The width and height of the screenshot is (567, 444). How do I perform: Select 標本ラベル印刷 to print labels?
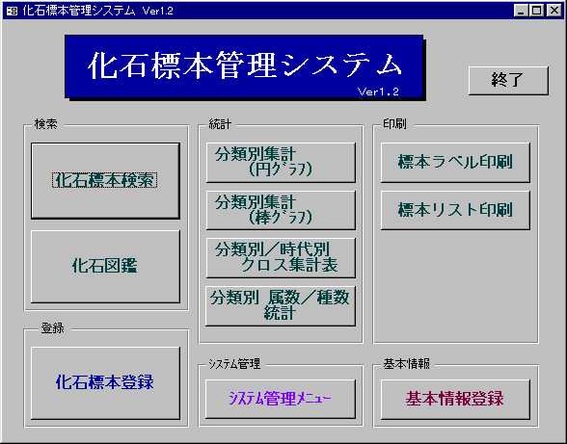click(x=455, y=162)
